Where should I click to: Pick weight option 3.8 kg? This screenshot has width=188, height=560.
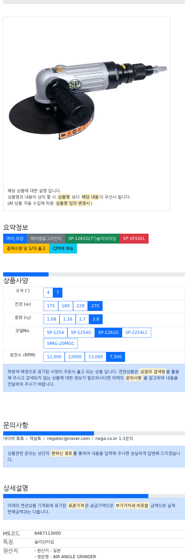(x=96, y=319)
